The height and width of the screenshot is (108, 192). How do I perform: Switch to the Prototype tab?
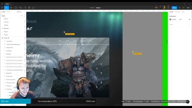(177, 12)
